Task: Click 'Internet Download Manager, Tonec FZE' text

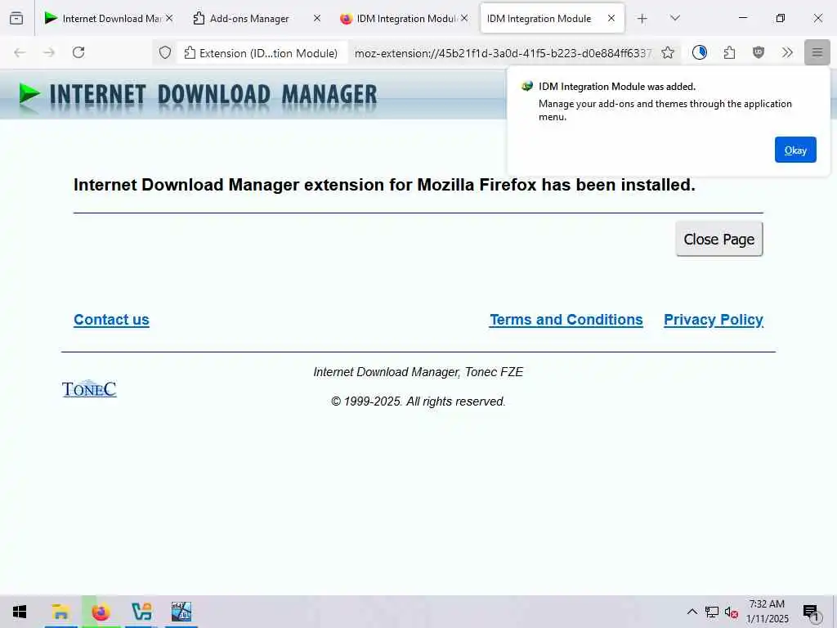Action: pos(418,372)
